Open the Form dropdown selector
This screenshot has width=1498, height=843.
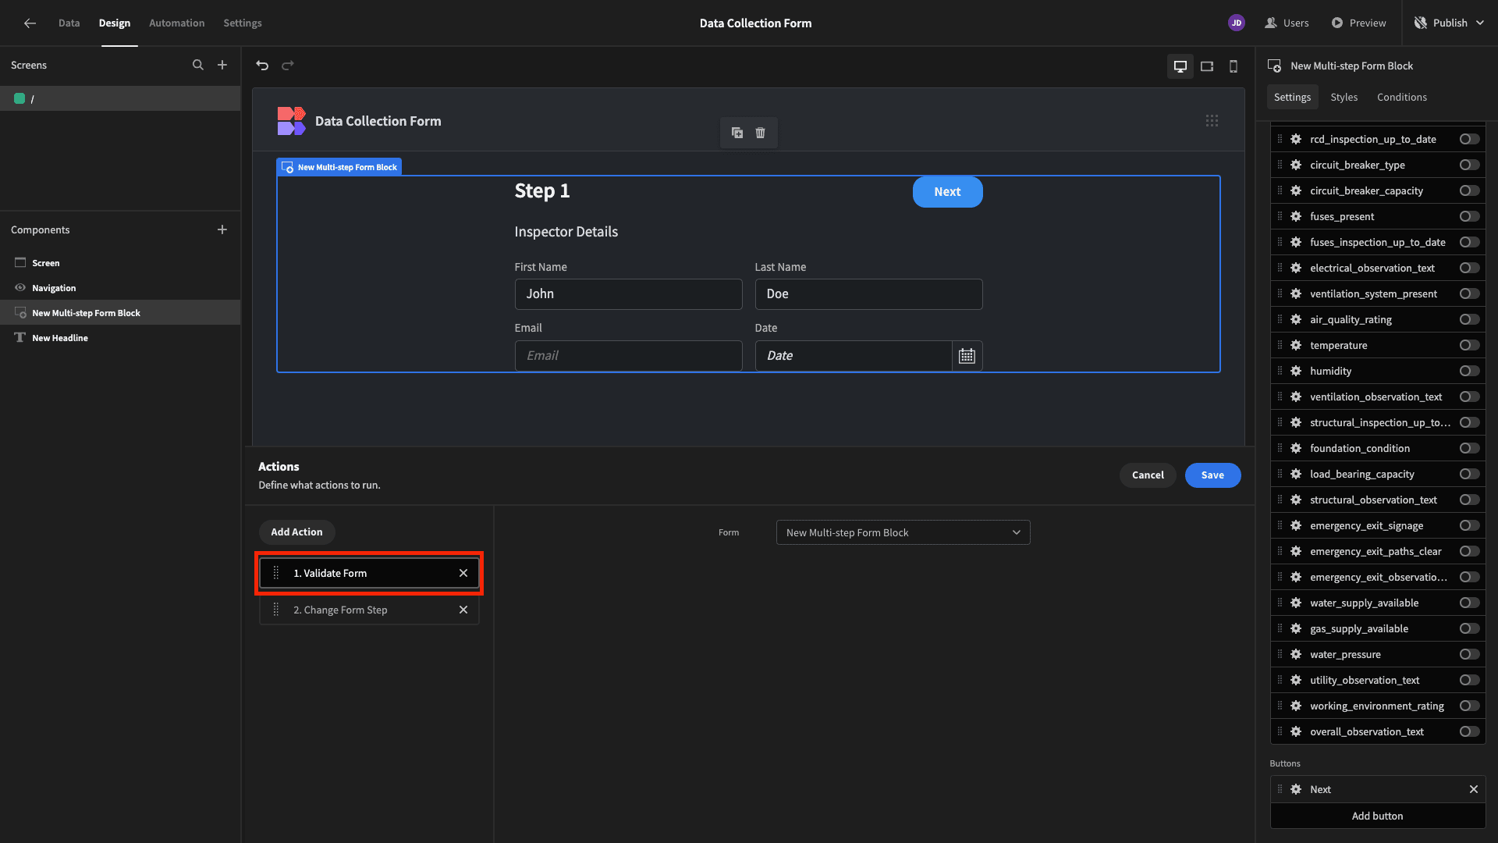[x=903, y=532]
